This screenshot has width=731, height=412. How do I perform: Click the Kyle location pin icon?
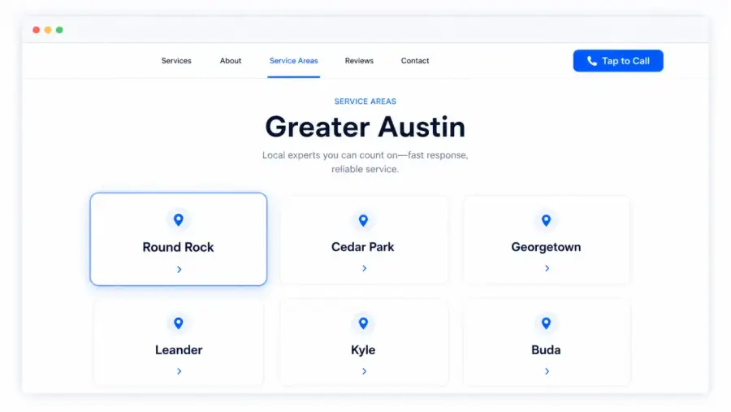click(363, 323)
